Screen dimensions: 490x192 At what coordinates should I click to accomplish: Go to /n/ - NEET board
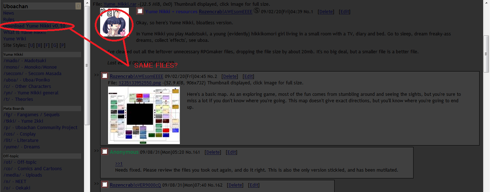[15, 182]
